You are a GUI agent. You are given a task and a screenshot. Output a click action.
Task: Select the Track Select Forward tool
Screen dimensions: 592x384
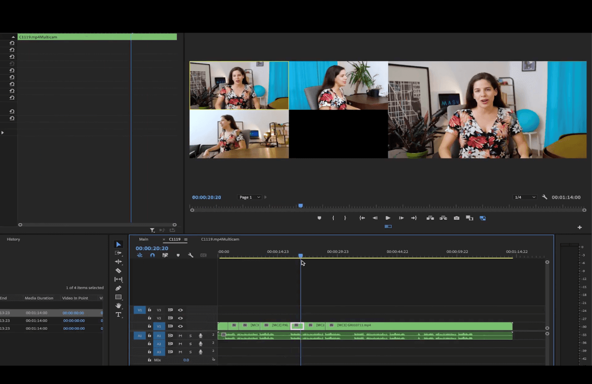tap(118, 253)
